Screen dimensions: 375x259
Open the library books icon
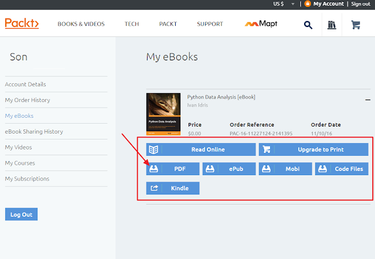(332, 25)
